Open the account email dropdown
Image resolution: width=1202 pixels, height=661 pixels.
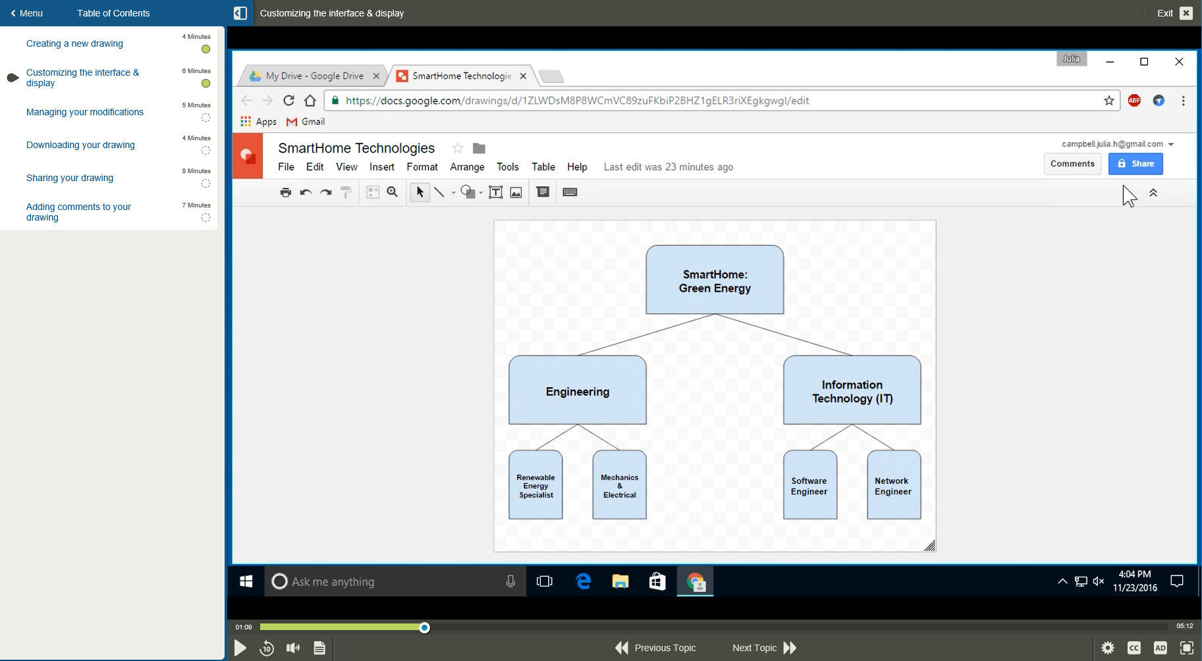(1171, 144)
